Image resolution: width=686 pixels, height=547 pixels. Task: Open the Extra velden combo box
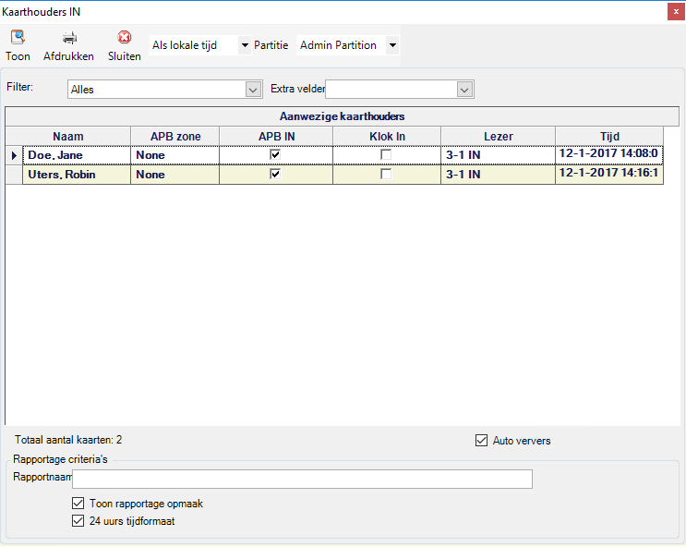400,90
